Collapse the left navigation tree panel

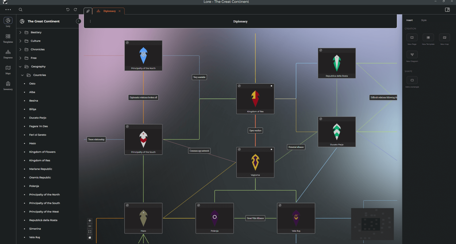point(78,21)
